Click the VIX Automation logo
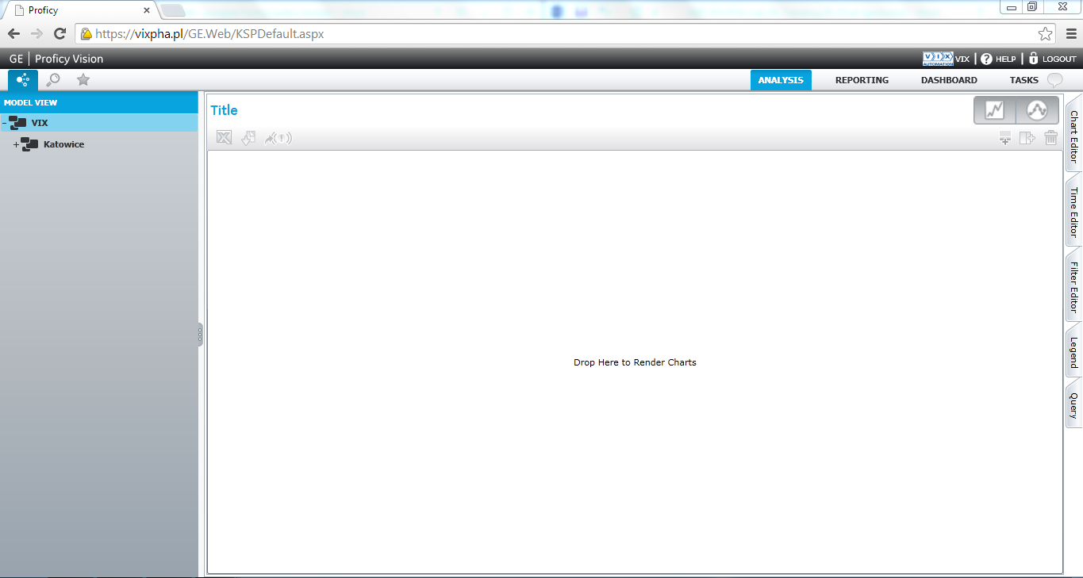 (x=938, y=59)
